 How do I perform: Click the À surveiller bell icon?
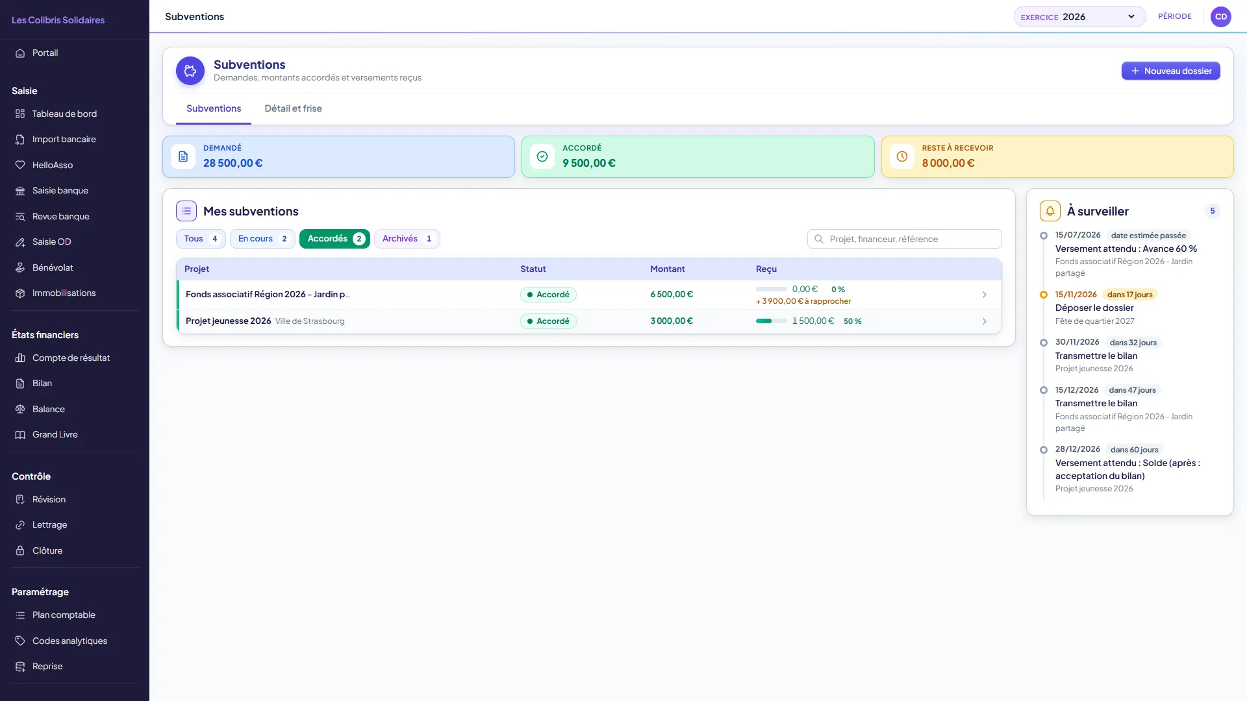(x=1050, y=211)
